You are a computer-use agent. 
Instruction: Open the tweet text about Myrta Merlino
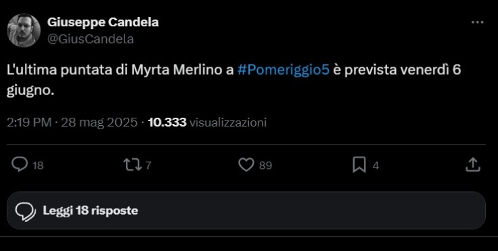[234, 80]
